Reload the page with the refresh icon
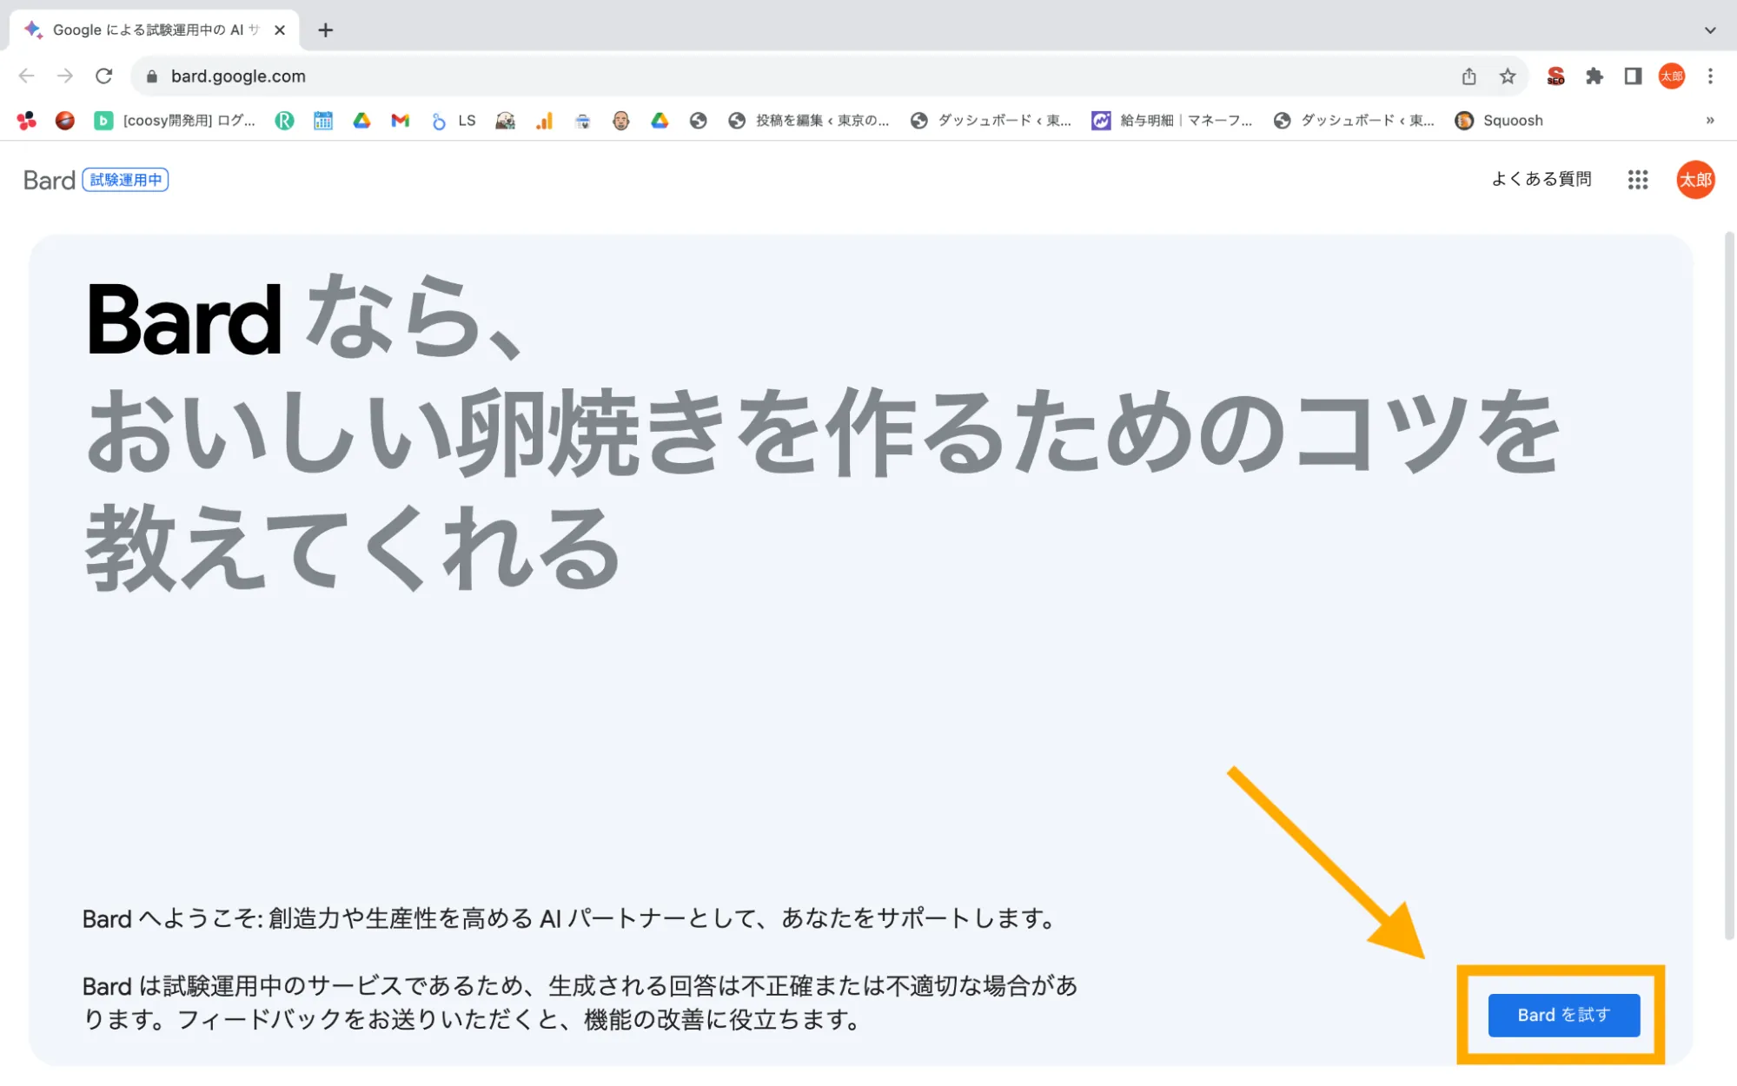Viewport: 1737px width, 1086px height. [x=104, y=76]
